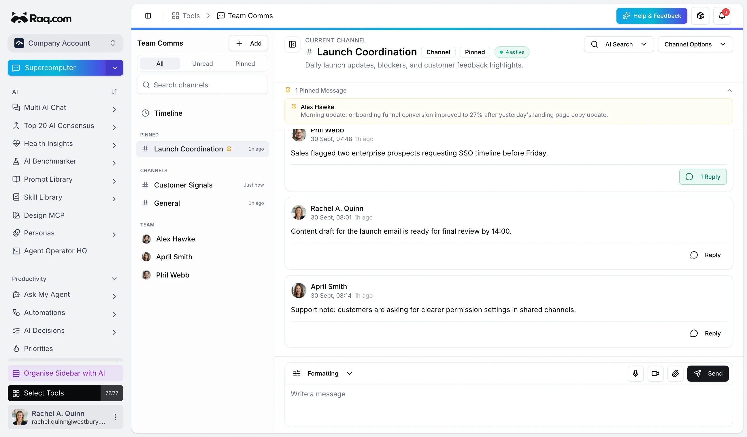Collapse the Productivity section

(114, 279)
